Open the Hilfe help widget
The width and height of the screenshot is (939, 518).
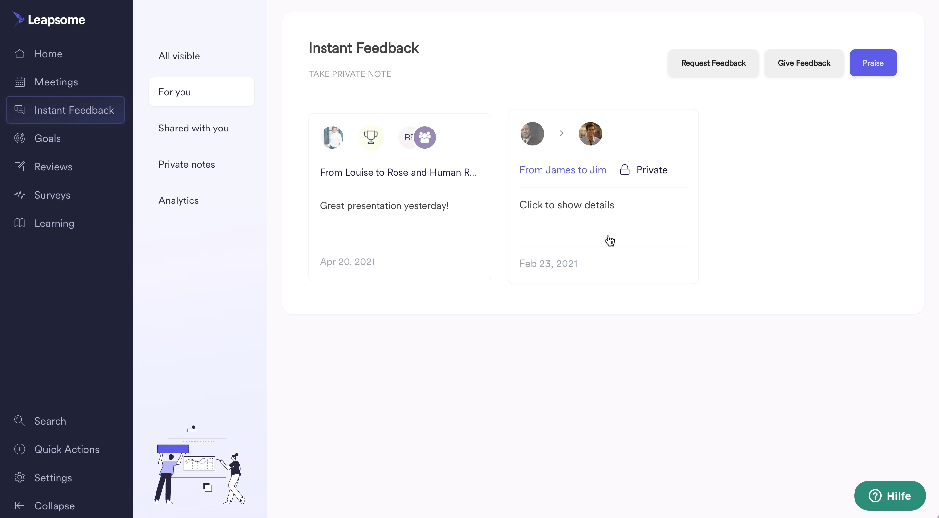890,496
